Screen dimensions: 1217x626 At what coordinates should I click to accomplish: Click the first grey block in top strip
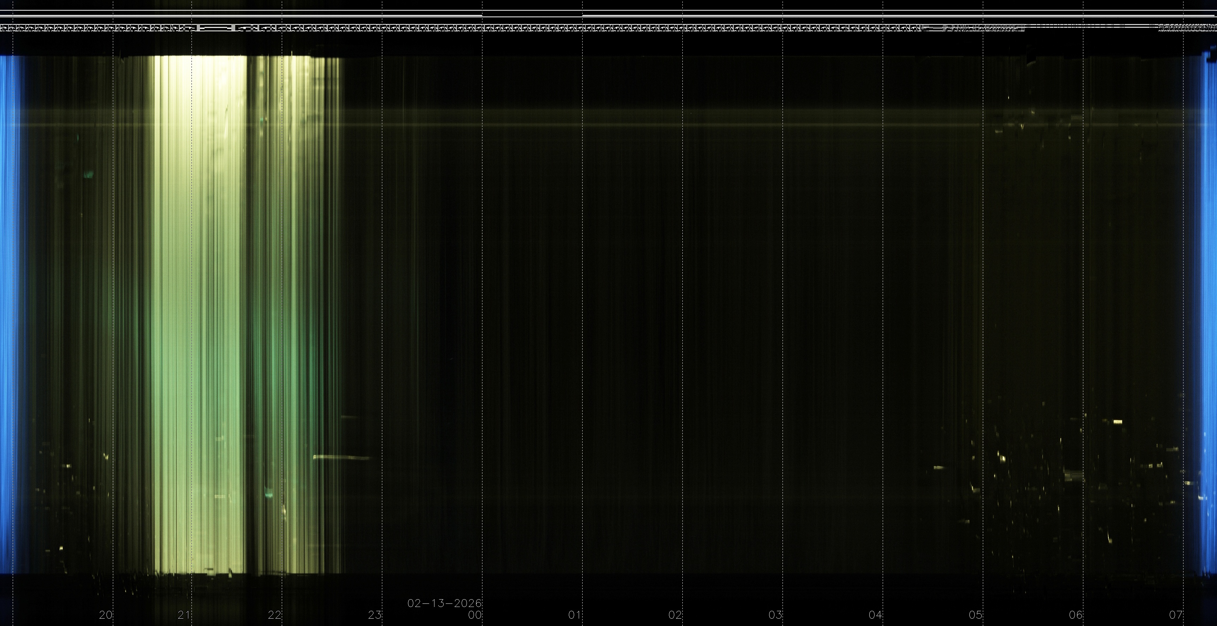tap(199, 27)
